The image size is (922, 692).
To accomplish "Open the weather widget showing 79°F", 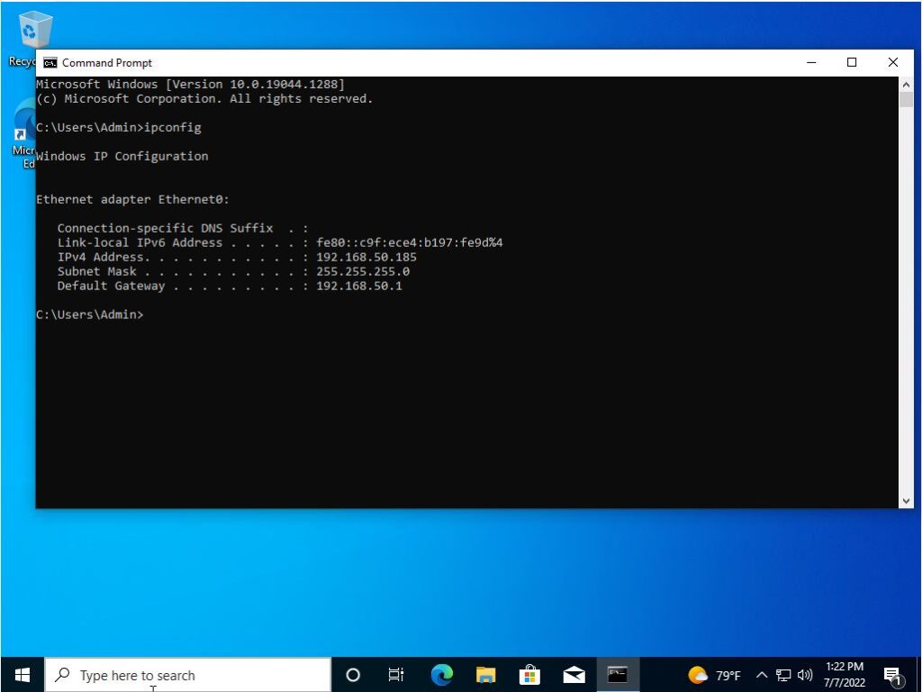I will pos(714,675).
